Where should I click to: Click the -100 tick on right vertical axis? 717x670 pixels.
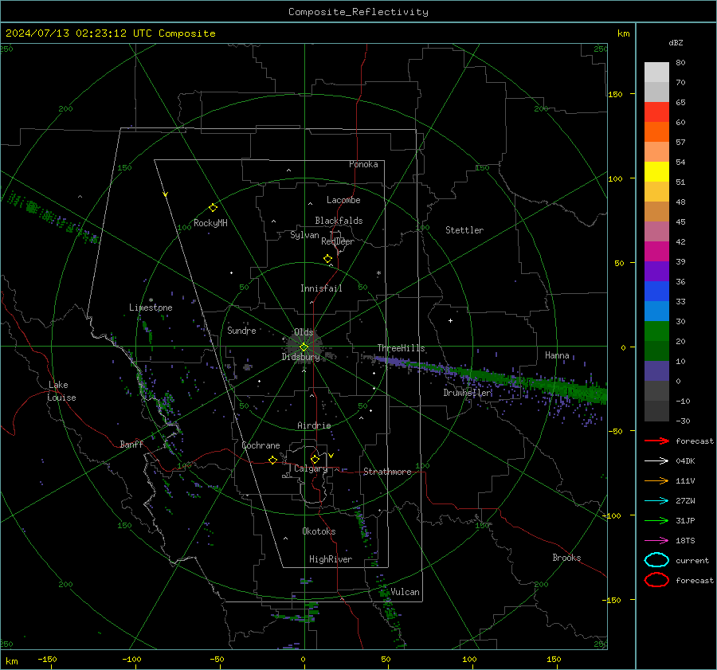point(612,515)
